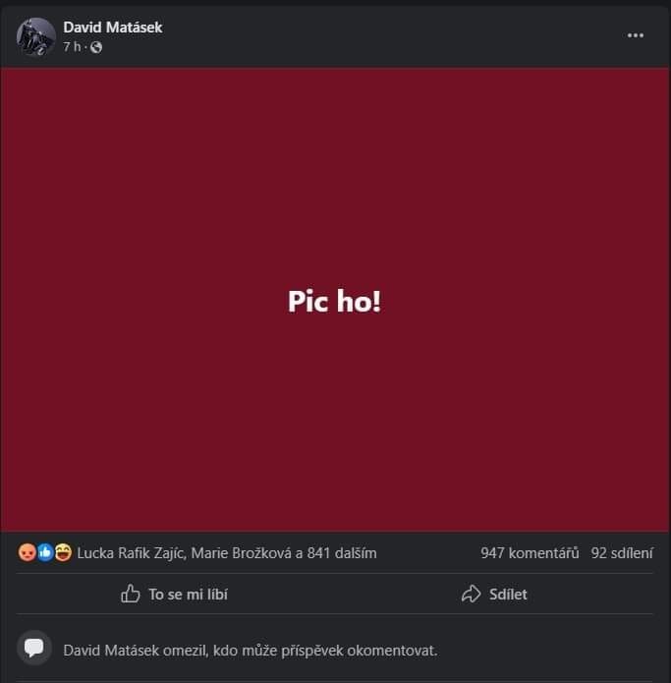Click the speech bubble comment icon
Viewport: 671px width, 683px height.
click(x=34, y=648)
